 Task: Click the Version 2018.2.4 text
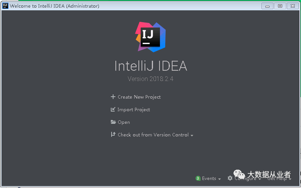(x=150, y=79)
